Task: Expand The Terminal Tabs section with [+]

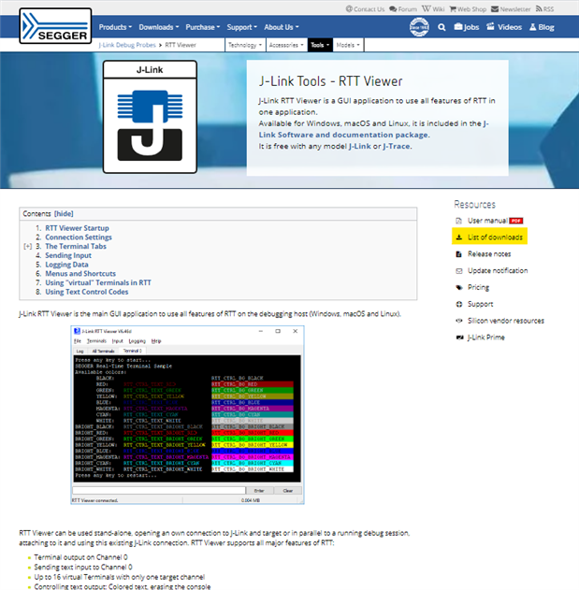Action: (x=27, y=247)
